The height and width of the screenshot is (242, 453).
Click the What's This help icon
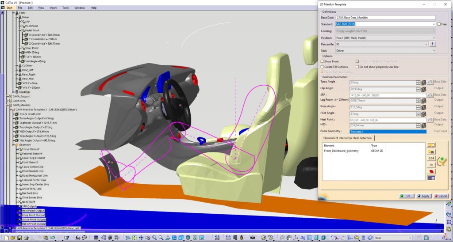pos(67,238)
